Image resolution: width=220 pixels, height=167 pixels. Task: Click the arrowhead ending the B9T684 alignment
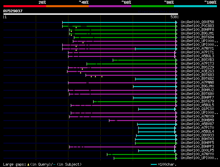click(x=176, y=37)
